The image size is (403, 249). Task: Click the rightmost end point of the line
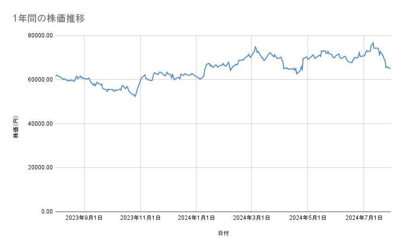point(390,68)
